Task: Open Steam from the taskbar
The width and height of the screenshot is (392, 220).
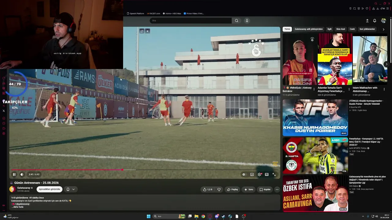Action: point(223,216)
